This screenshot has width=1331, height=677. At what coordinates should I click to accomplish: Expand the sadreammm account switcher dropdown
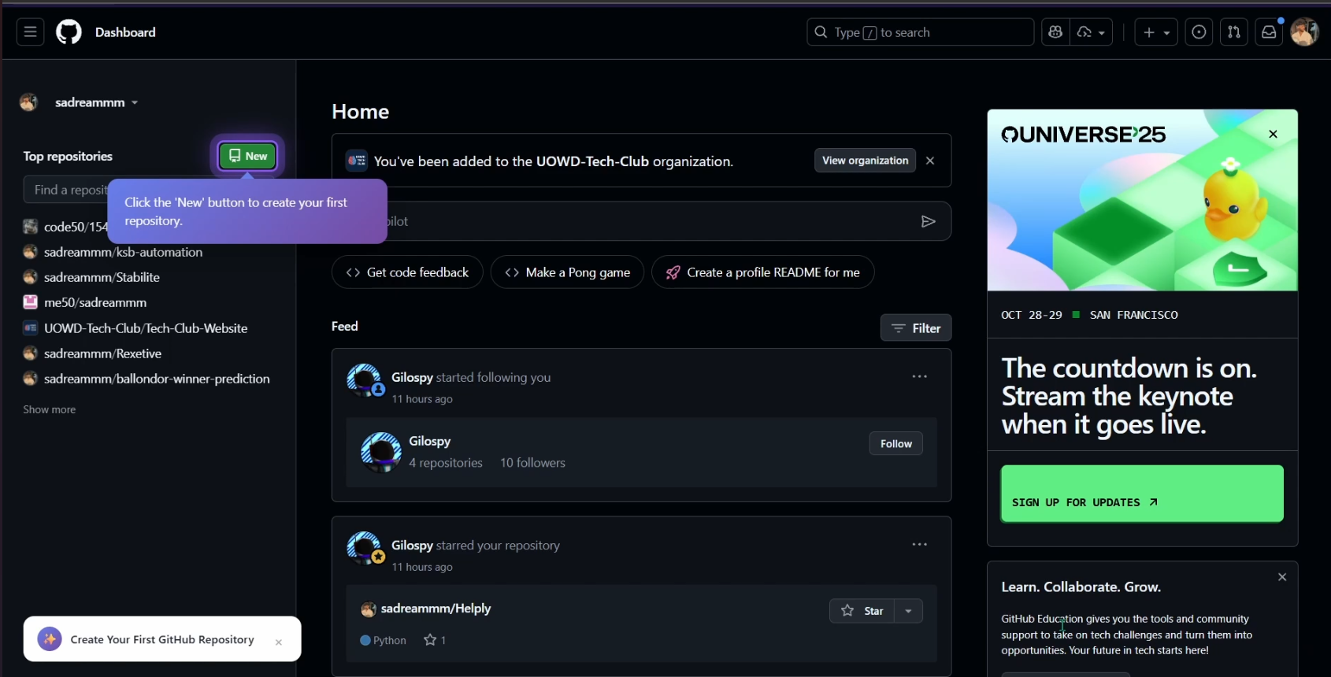point(97,102)
